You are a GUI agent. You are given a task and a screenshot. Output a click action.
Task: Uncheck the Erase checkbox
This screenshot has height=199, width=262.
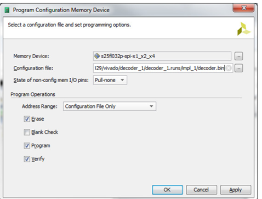(27, 119)
